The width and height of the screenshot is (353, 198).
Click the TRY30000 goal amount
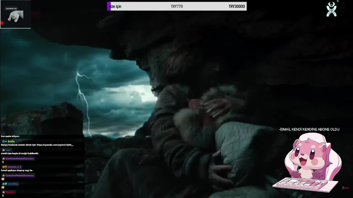pos(237,6)
